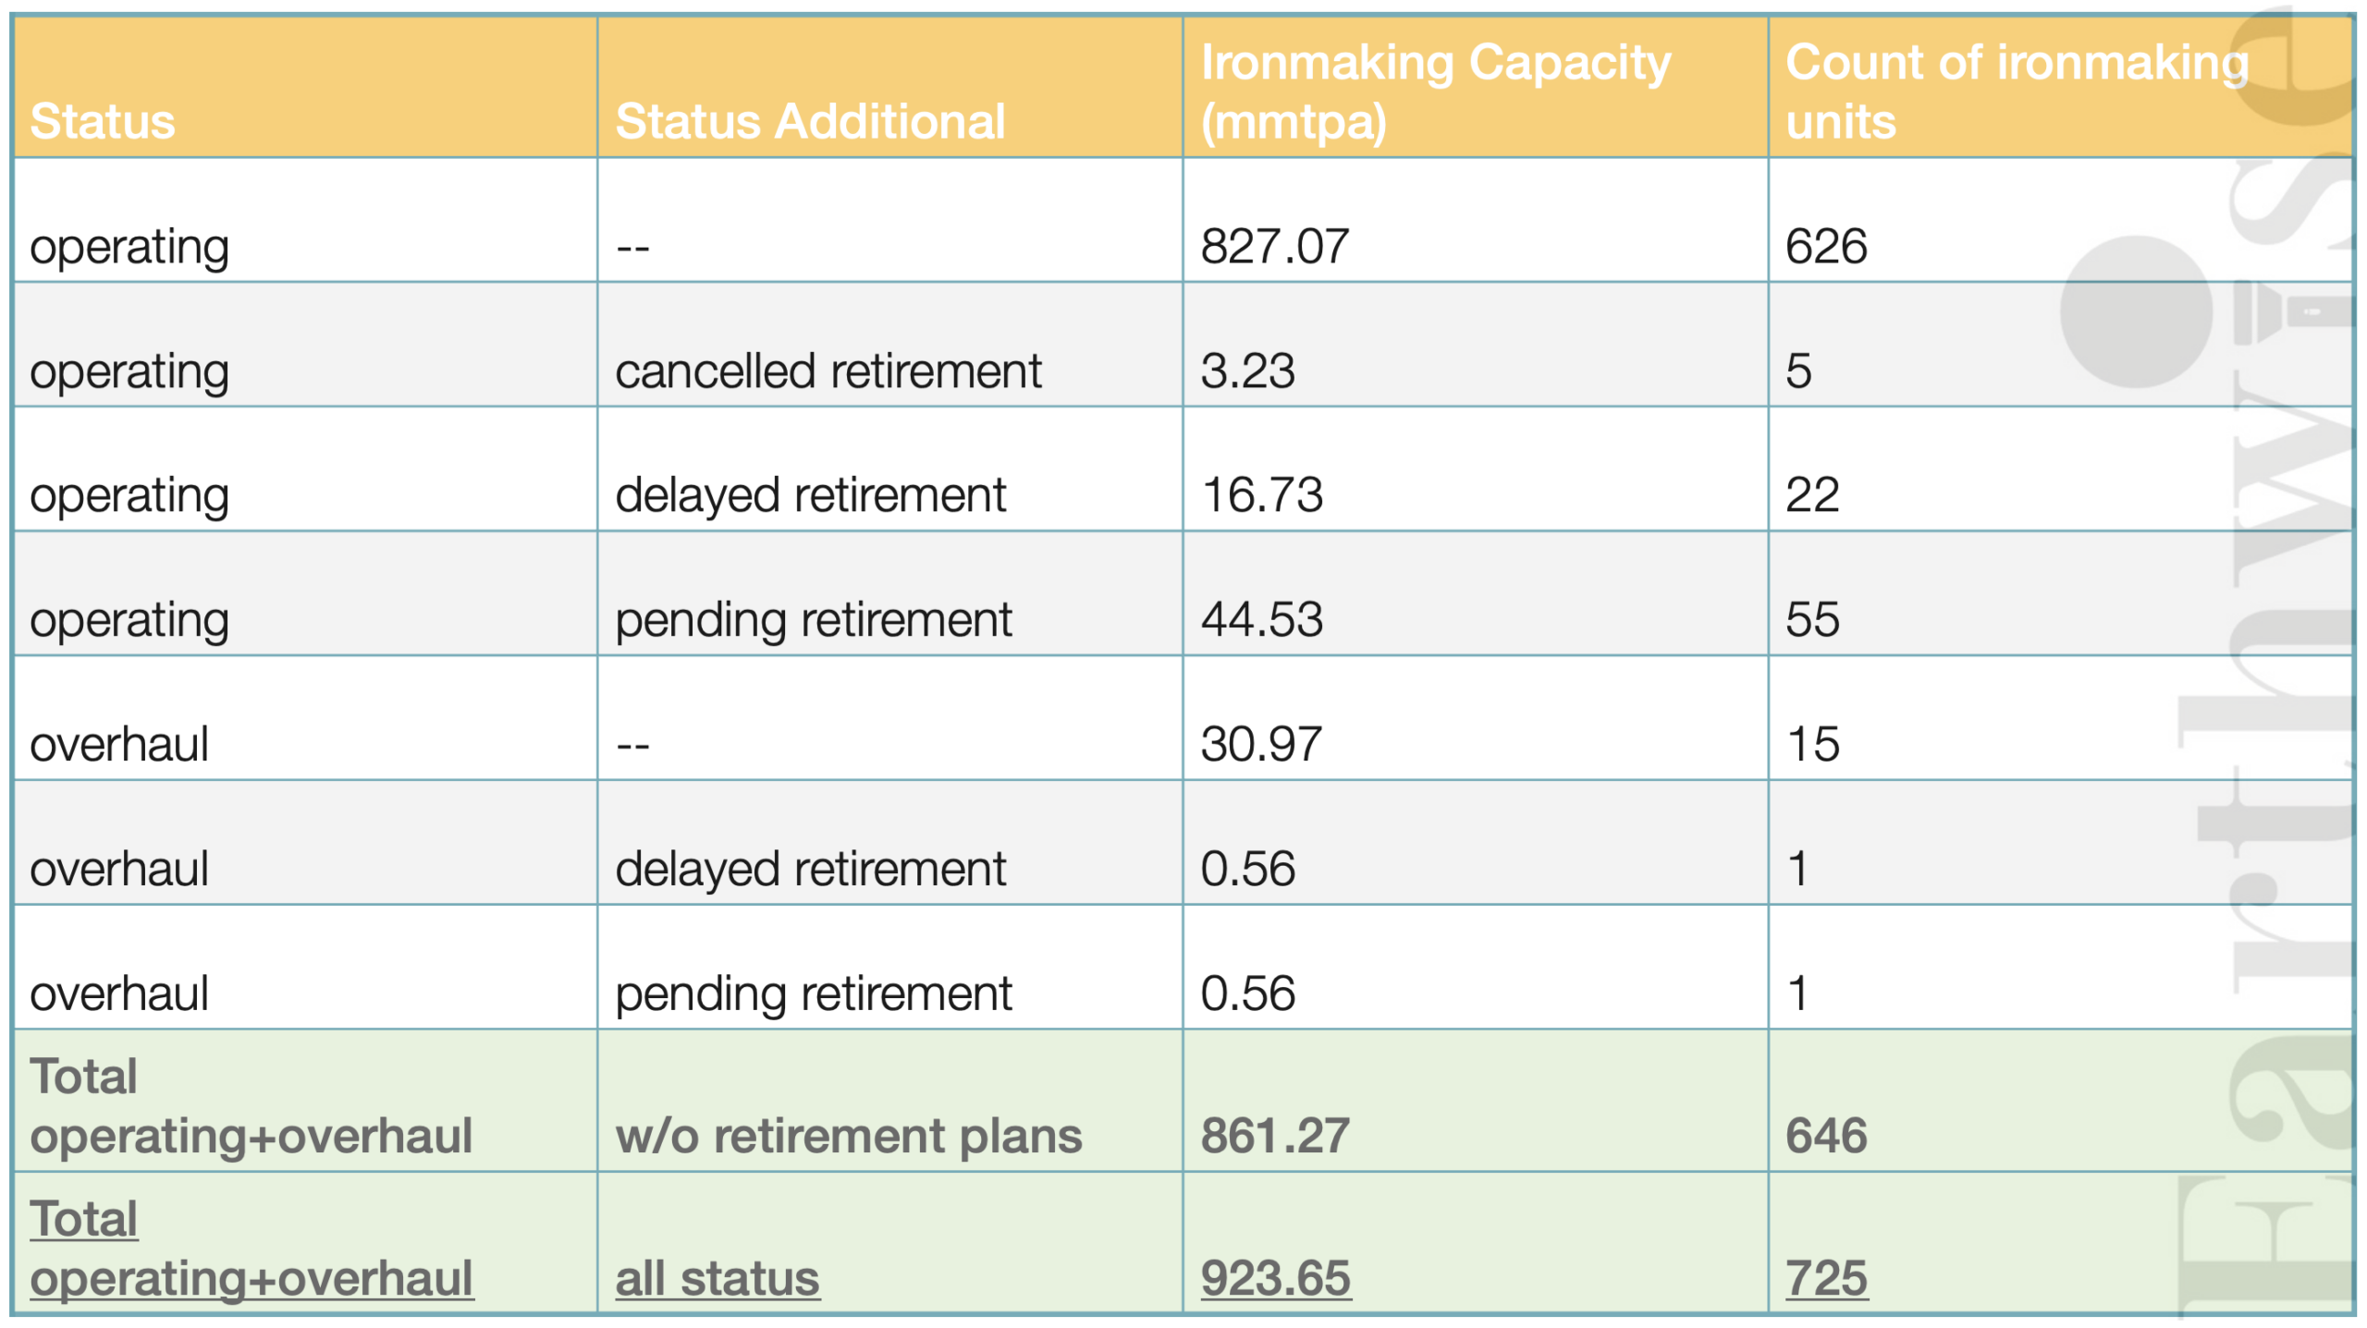
Task: Click the 30.97 overhaul capacity cell
Action: (1476, 718)
